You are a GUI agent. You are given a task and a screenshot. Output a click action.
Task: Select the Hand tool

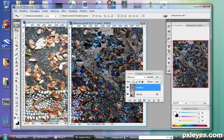pos(16,110)
